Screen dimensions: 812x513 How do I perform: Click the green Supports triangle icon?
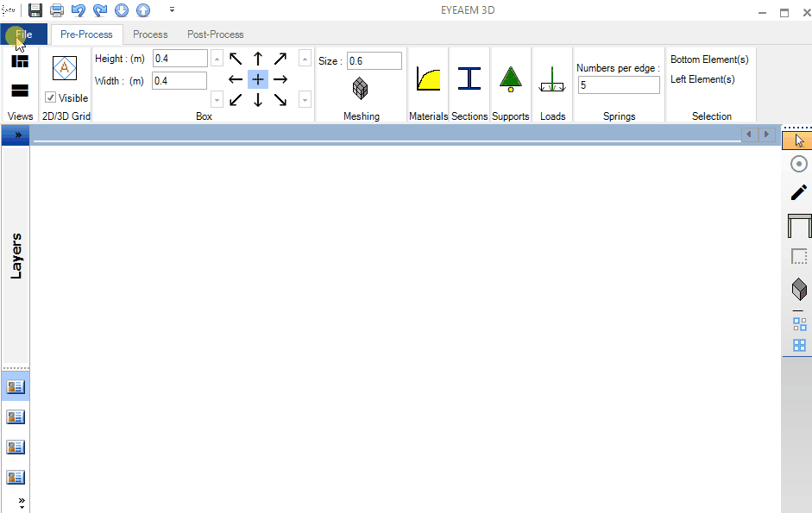click(511, 79)
